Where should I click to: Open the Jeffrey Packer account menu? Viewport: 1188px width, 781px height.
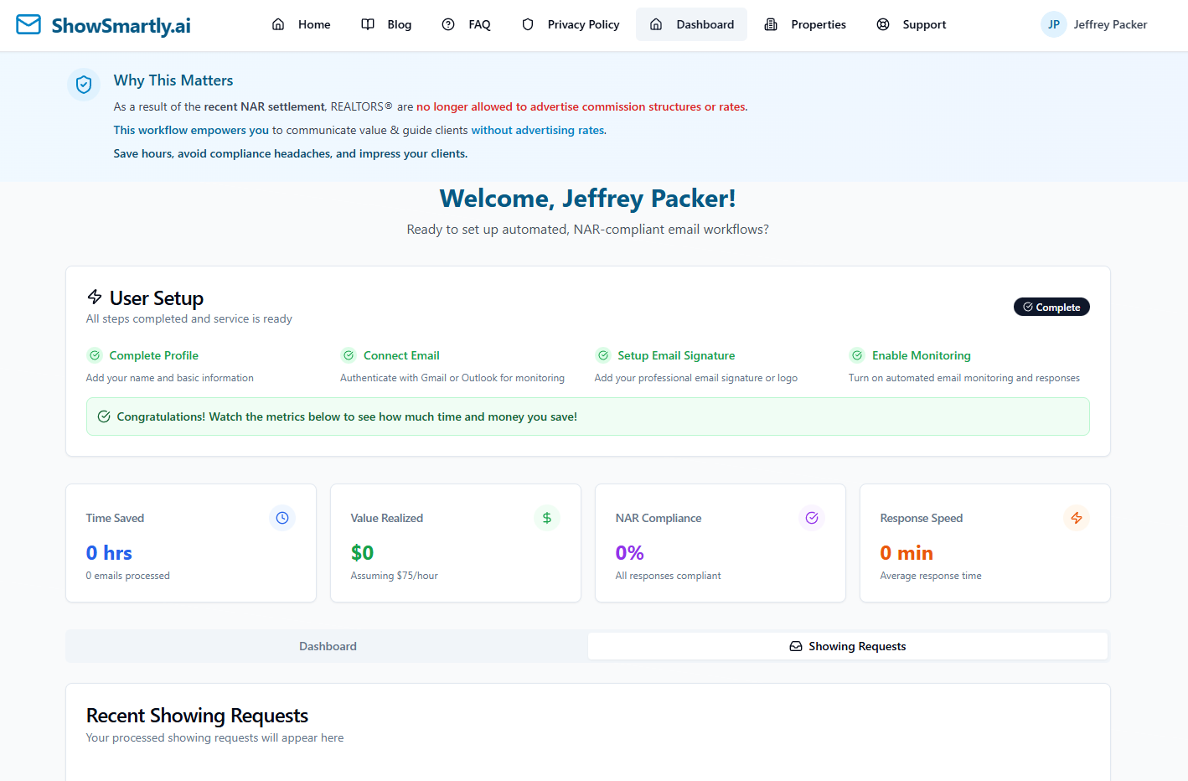click(x=1094, y=24)
